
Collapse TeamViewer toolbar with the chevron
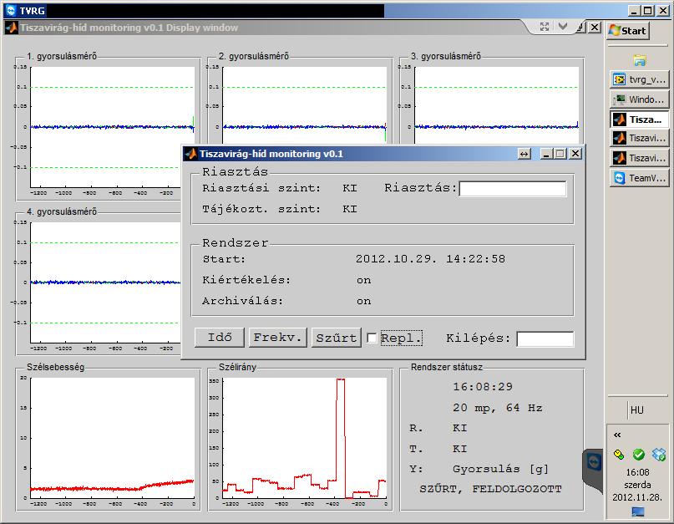tap(563, 27)
